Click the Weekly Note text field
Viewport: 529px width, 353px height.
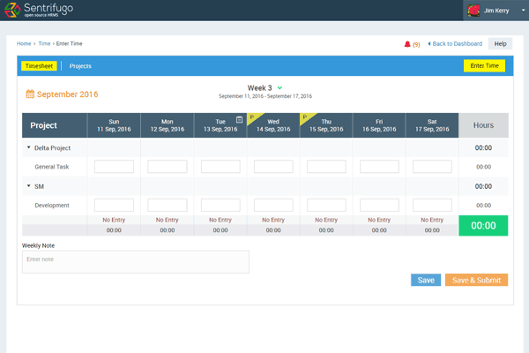135,262
